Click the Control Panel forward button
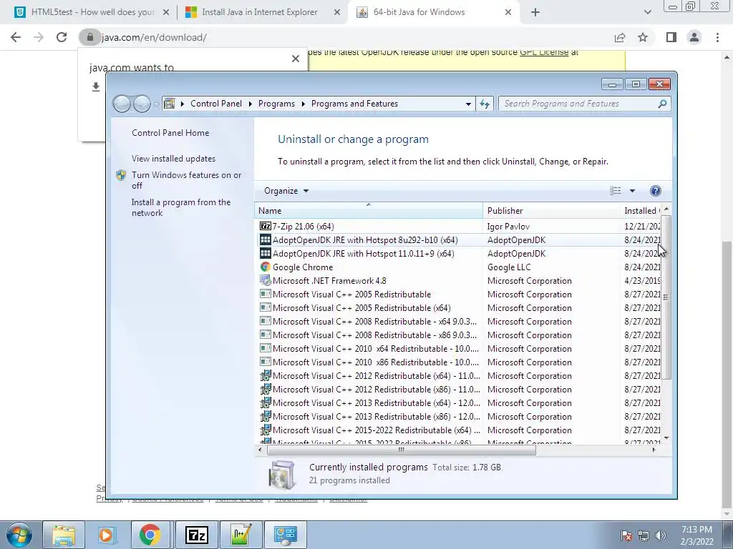This screenshot has width=733, height=549. tap(142, 104)
